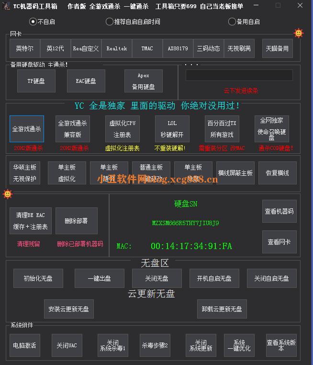
Task: Click the 英12代 button
Action: [x=56, y=48]
